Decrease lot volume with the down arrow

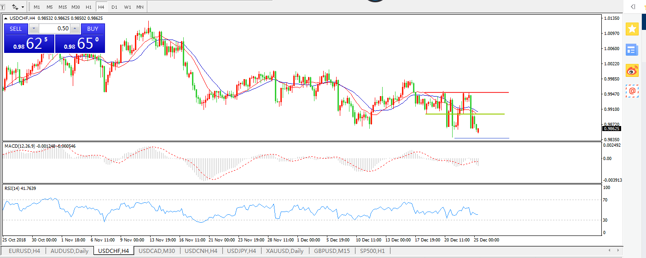pyautogui.click(x=34, y=29)
